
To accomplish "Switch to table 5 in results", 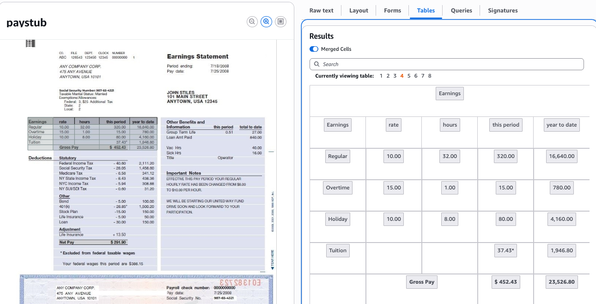I will [409, 76].
